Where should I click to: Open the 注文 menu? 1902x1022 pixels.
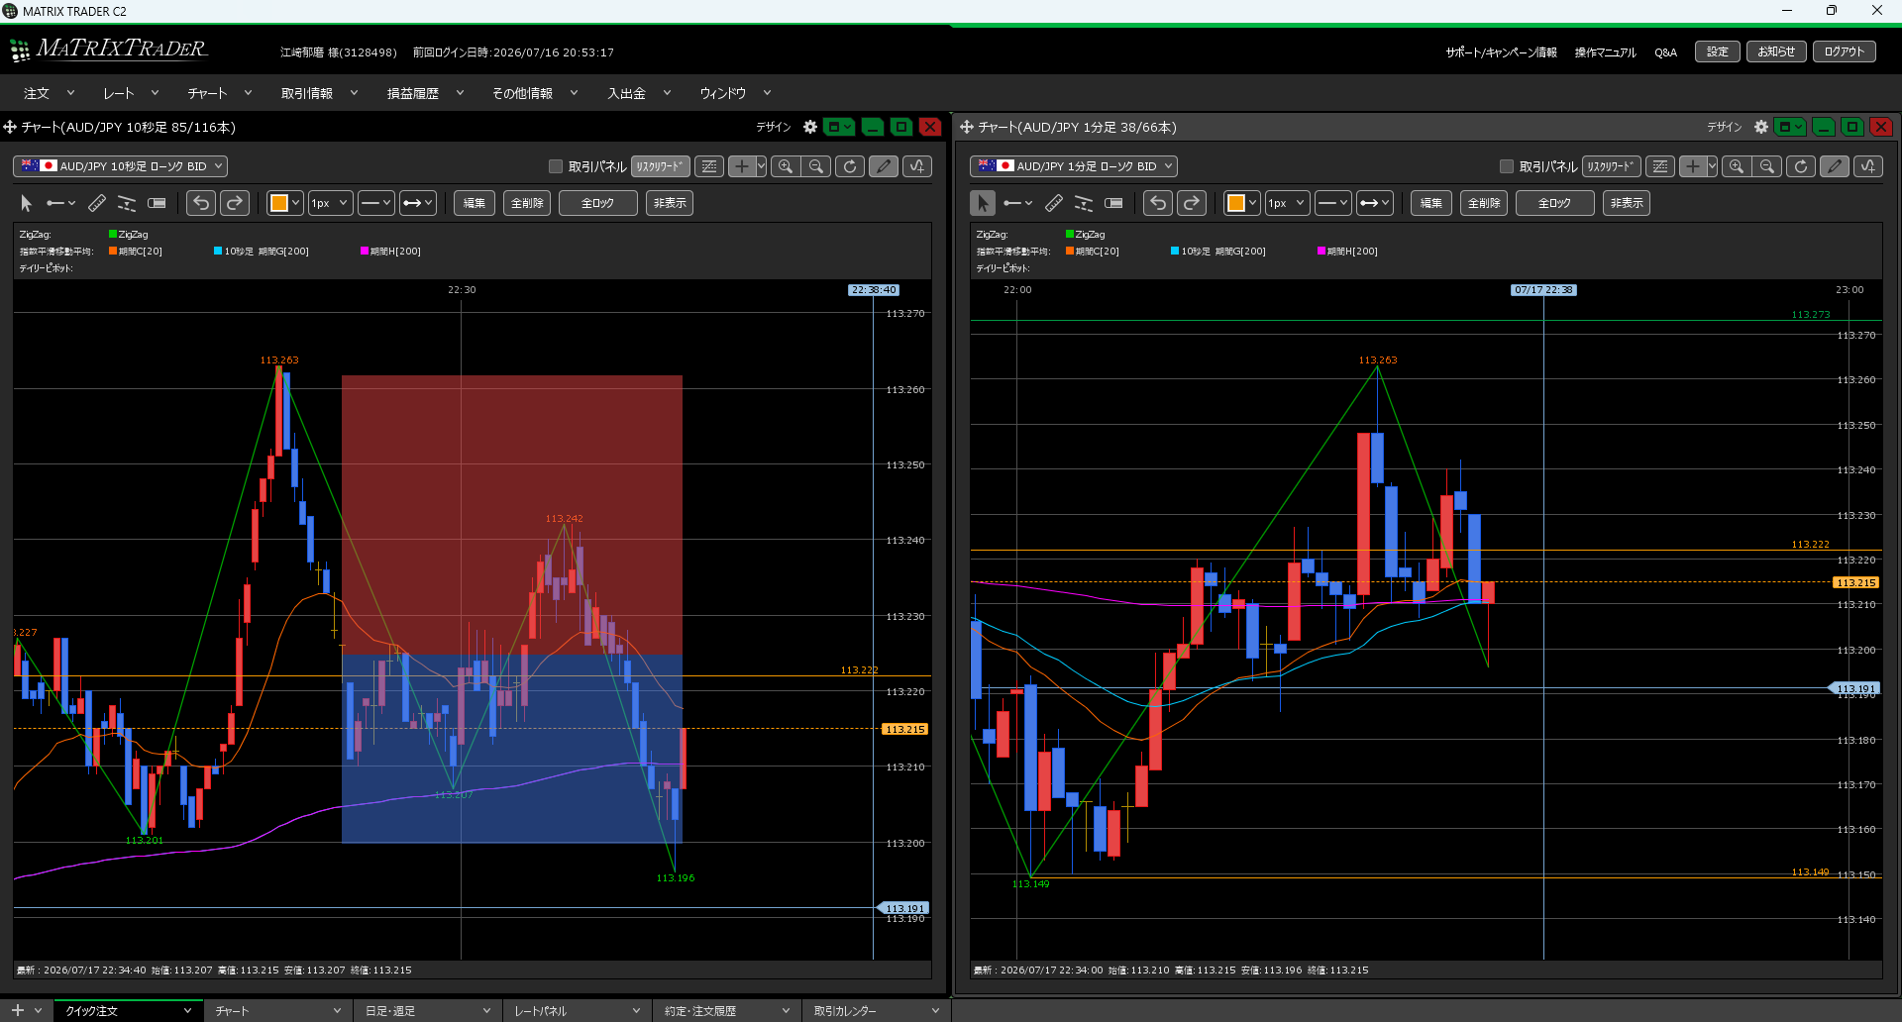click(49, 93)
